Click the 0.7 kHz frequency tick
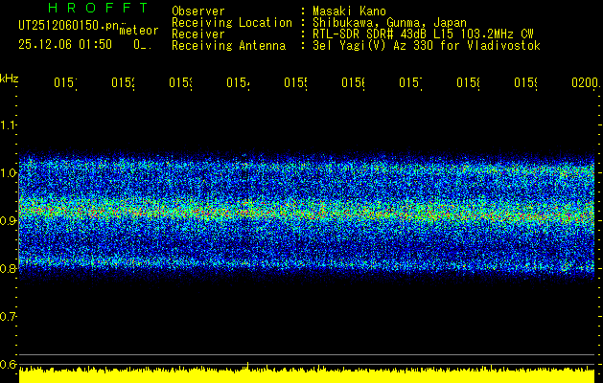Image resolution: width=603 pixels, height=383 pixels. point(10,317)
